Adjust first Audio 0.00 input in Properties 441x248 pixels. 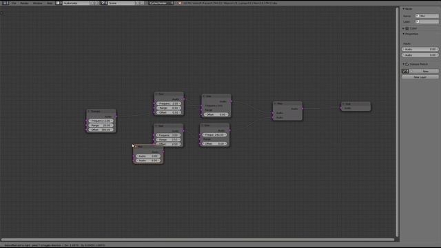420,50
